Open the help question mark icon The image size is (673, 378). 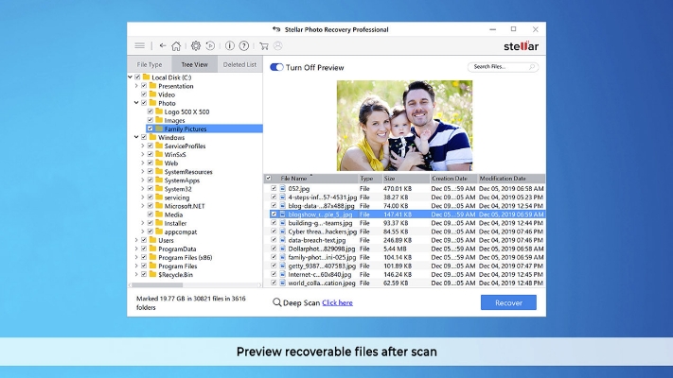coord(244,45)
